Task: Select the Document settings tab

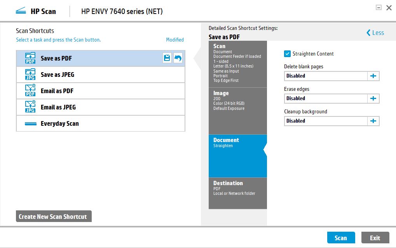Action: click(238, 156)
